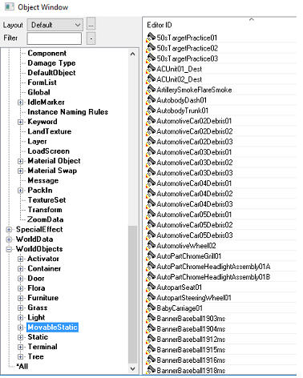Expand the MovableStatic node

point(20,328)
